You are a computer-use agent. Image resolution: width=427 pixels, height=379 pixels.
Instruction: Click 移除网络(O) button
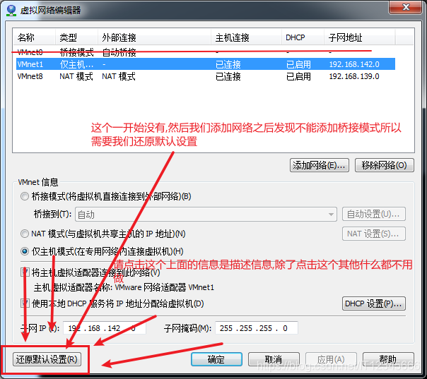[385, 165]
